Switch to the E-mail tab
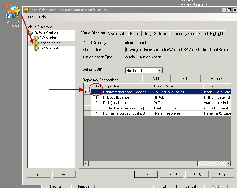The height and width of the screenshot is (188, 237). [x=135, y=33]
